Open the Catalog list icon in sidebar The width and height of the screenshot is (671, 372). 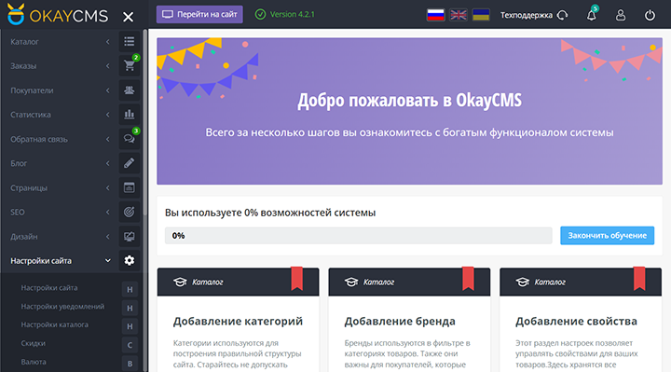(130, 42)
